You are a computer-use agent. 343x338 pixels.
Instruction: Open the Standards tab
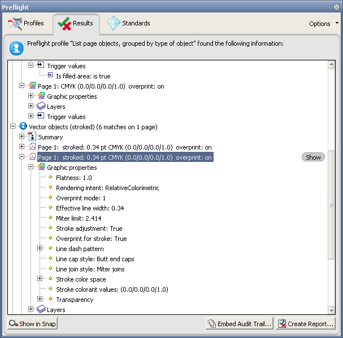[128, 23]
